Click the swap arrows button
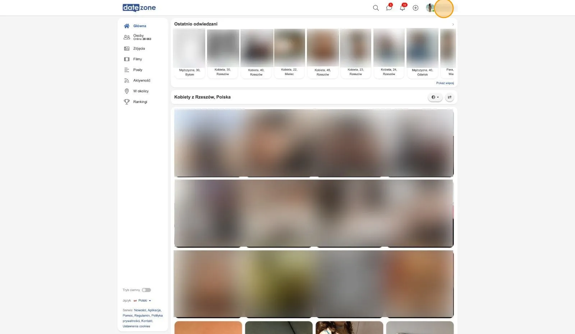The height and width of the screenshot is (334, 575). 450,97
